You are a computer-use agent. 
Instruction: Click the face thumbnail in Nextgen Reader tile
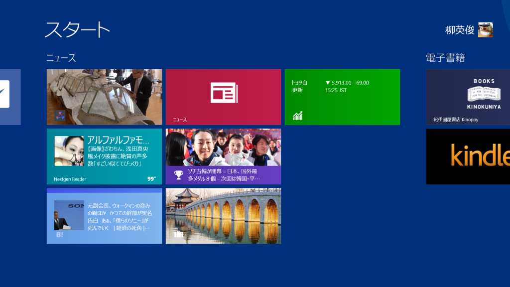click(x=69, y=151)
